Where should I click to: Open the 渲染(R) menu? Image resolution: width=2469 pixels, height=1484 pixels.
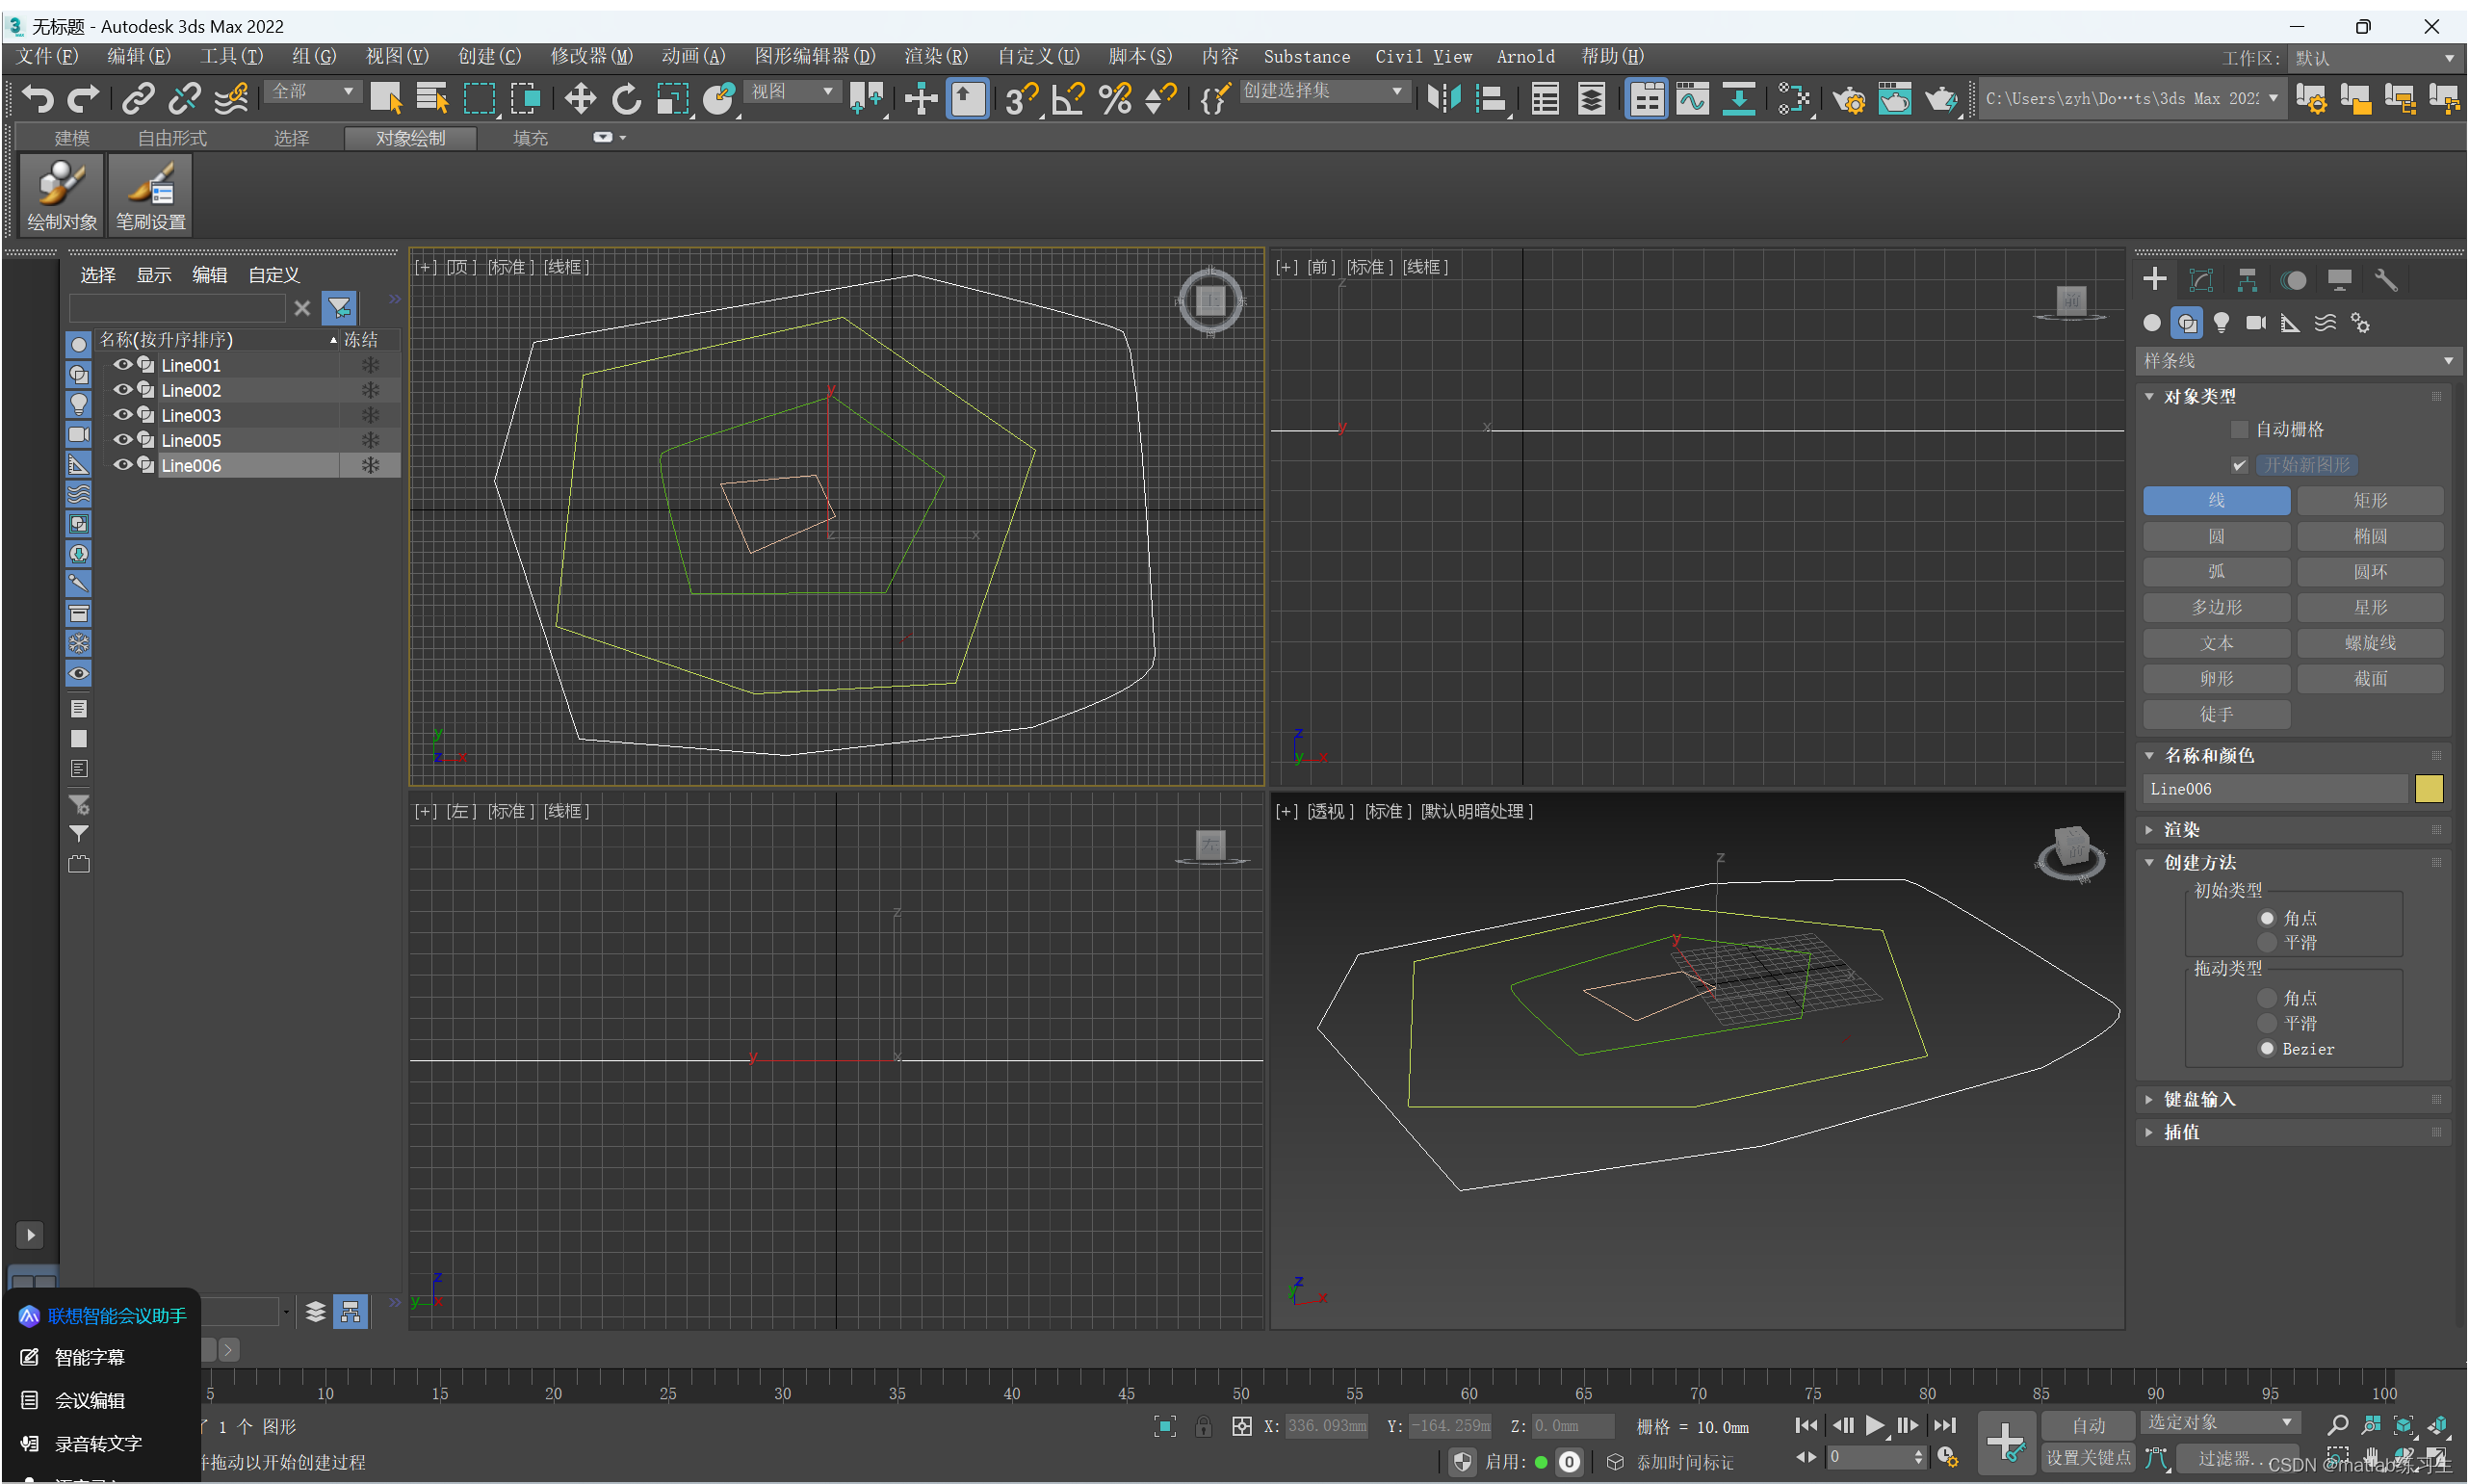[936, 57]
